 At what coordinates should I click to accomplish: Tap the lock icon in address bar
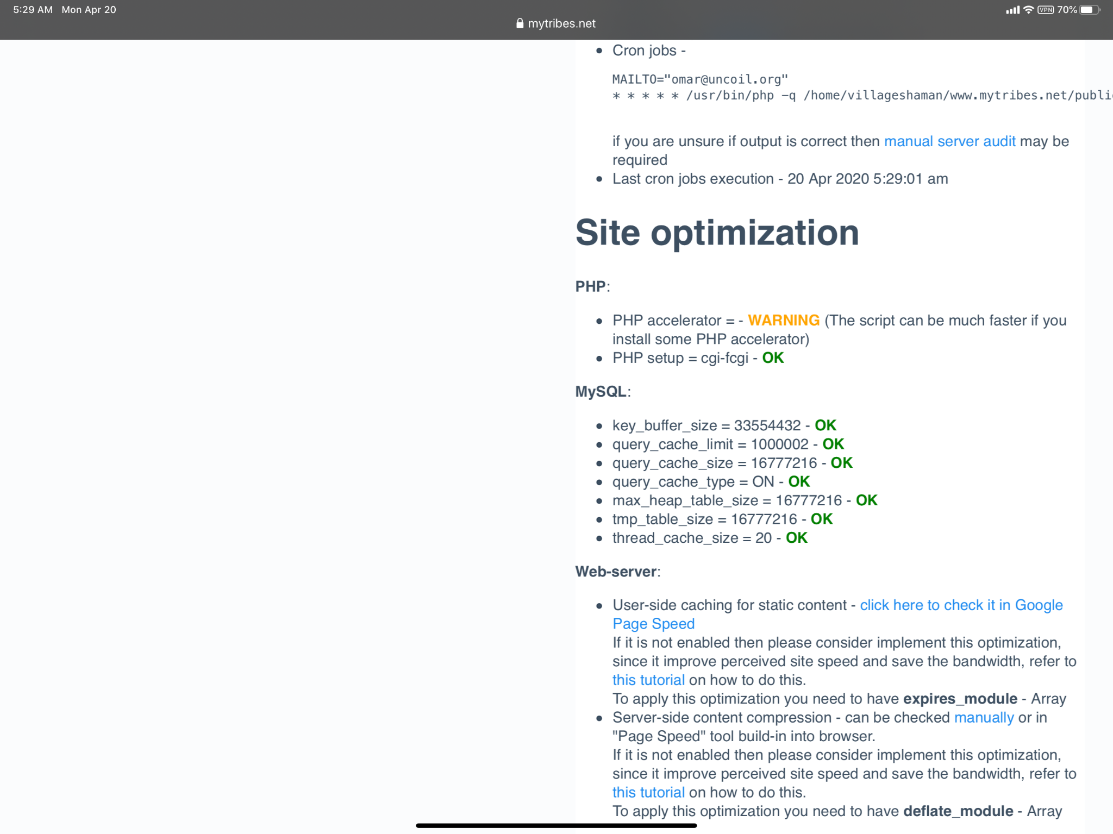(x=520, y=23)
